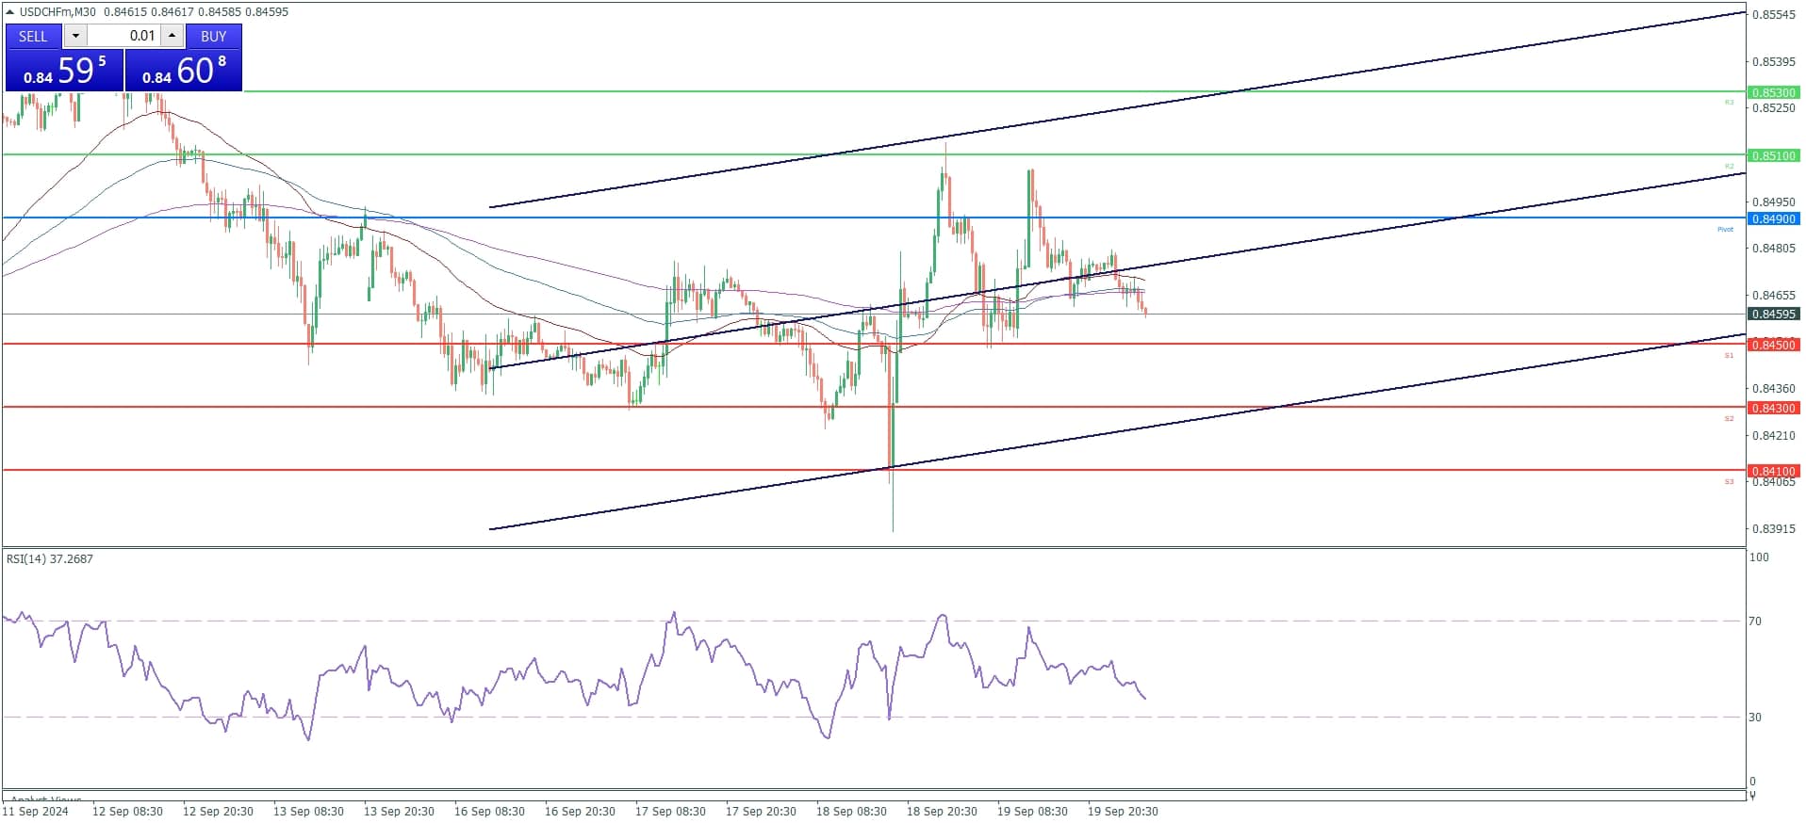Click the 0.84805 price scale value
This screenshot has width=1806, height=823.
(1773, 248)
